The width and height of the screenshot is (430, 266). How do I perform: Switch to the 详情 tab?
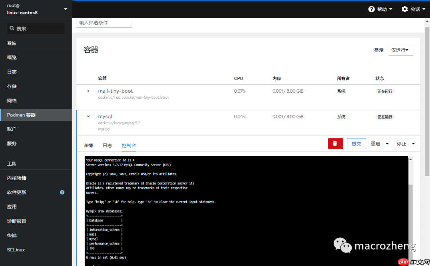pos(88,146)
